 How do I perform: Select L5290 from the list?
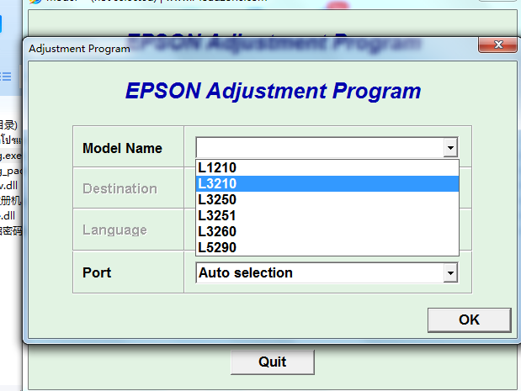[327, 247]
